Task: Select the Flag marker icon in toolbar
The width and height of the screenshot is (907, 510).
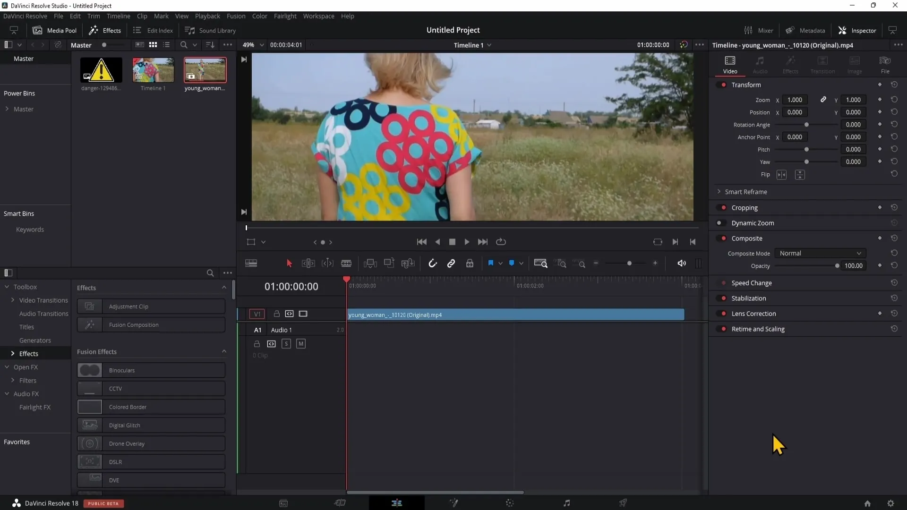Action: pyautogui.click(x=491, y=263)
